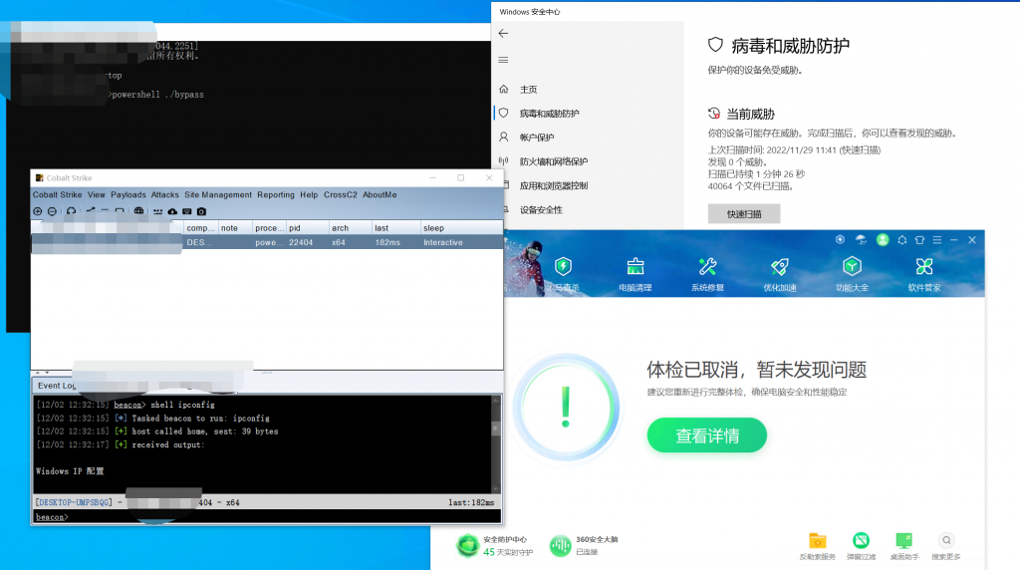Click the keystrokes keyboard icon in Cobalt Strike toolbar
The image size is (1020, 570).
[x=186, y=211]
